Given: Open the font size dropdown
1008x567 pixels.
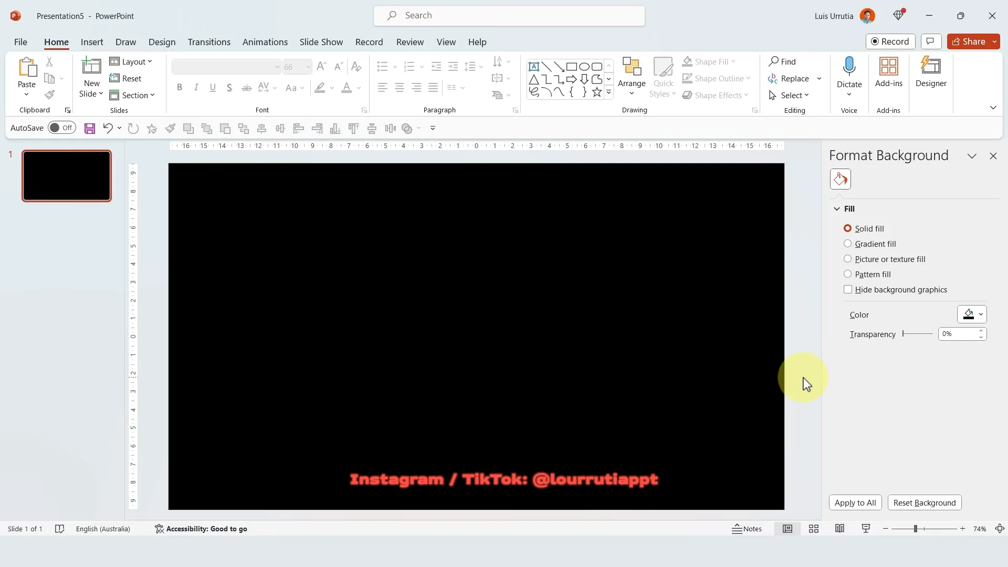Looking at the screenshot, I should (x=308, y=67).
